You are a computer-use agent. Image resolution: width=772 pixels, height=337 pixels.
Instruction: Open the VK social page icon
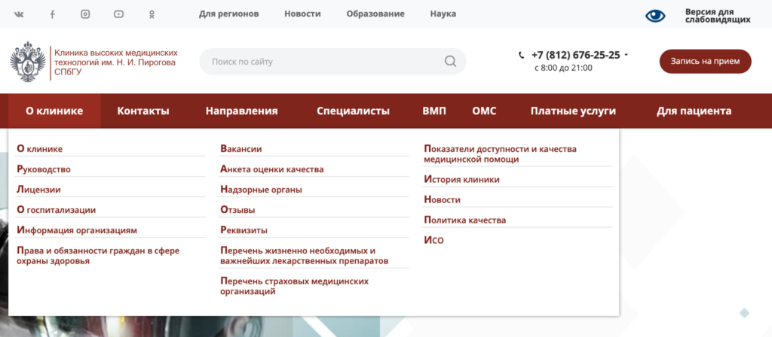[19, 14]
